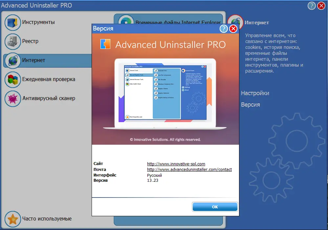Select the Инструменты sidebar icon
This screenshot has width=328, height=230.
[13, 22]
